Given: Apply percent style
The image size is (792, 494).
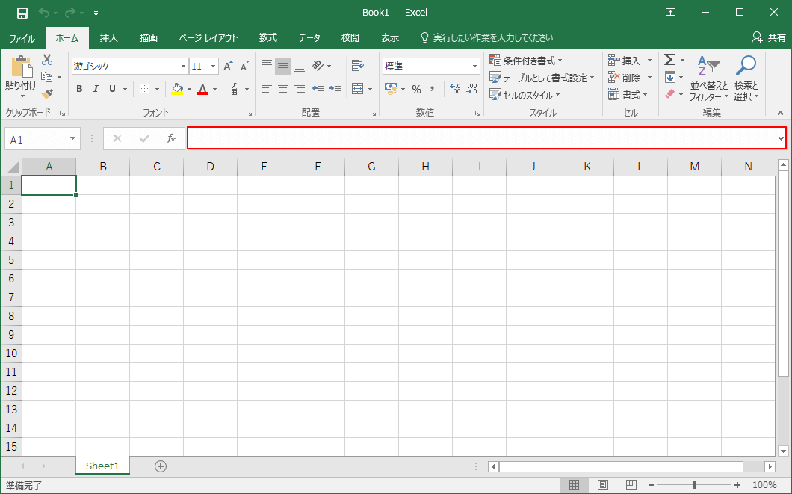Looking at the screenshot, I should point(416,90).
